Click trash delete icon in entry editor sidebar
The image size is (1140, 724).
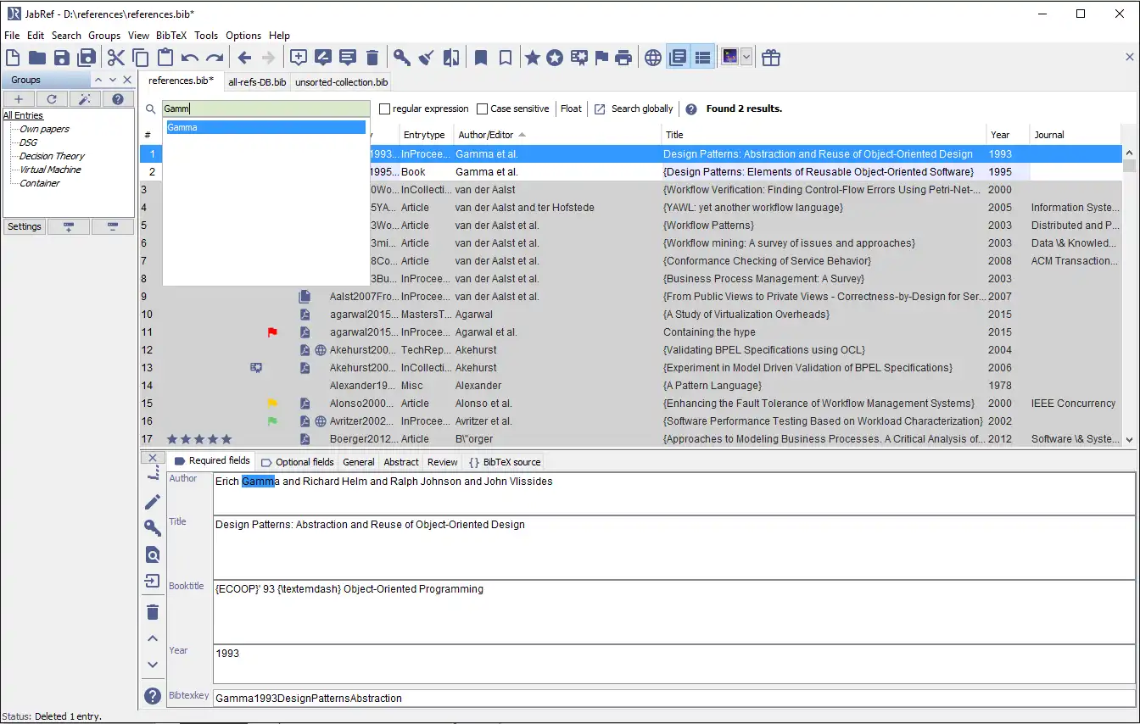click(153, 611)
